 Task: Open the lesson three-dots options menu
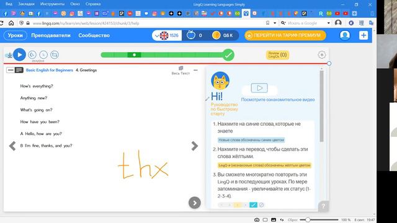point(195,70)
